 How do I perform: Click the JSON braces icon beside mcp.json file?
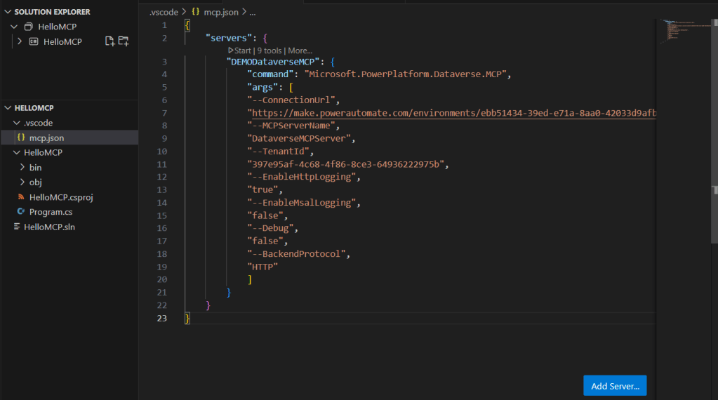21,138
